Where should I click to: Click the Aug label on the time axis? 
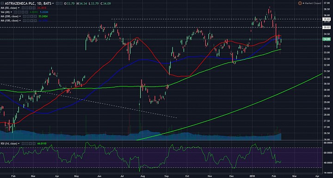pyautogui.click(x=143, y=176)
